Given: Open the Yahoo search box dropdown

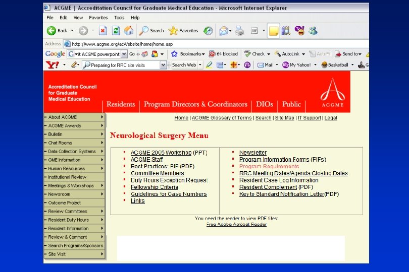Looking at the screenshot, I should pyautogui.click(x=163, y=65).
